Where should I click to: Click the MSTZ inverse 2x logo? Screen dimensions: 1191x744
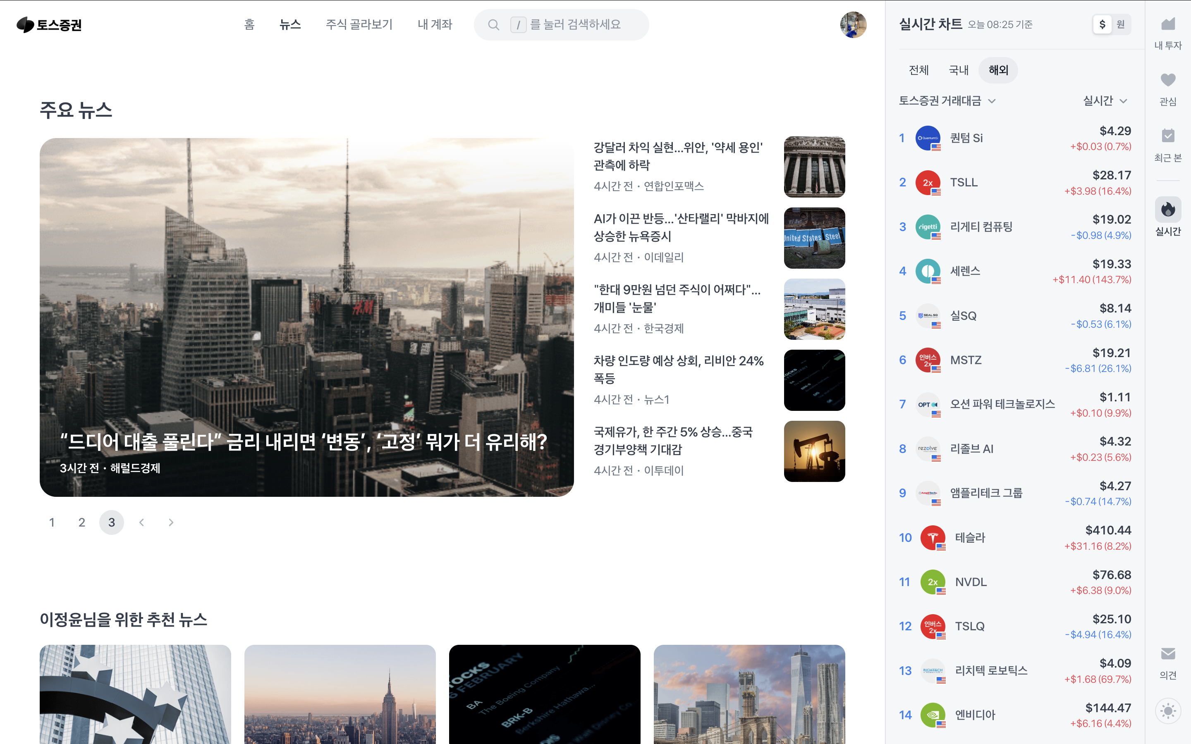tap(928, 360)
